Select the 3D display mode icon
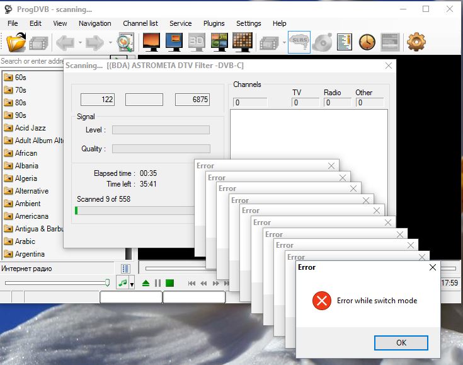 [197, 42]
